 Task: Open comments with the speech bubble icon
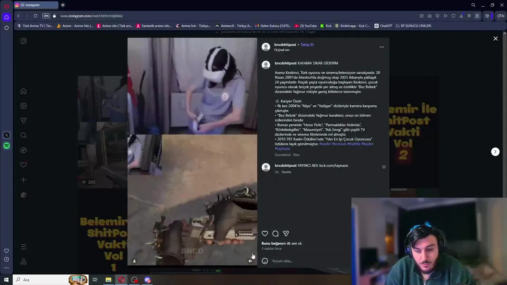(275, 234)
